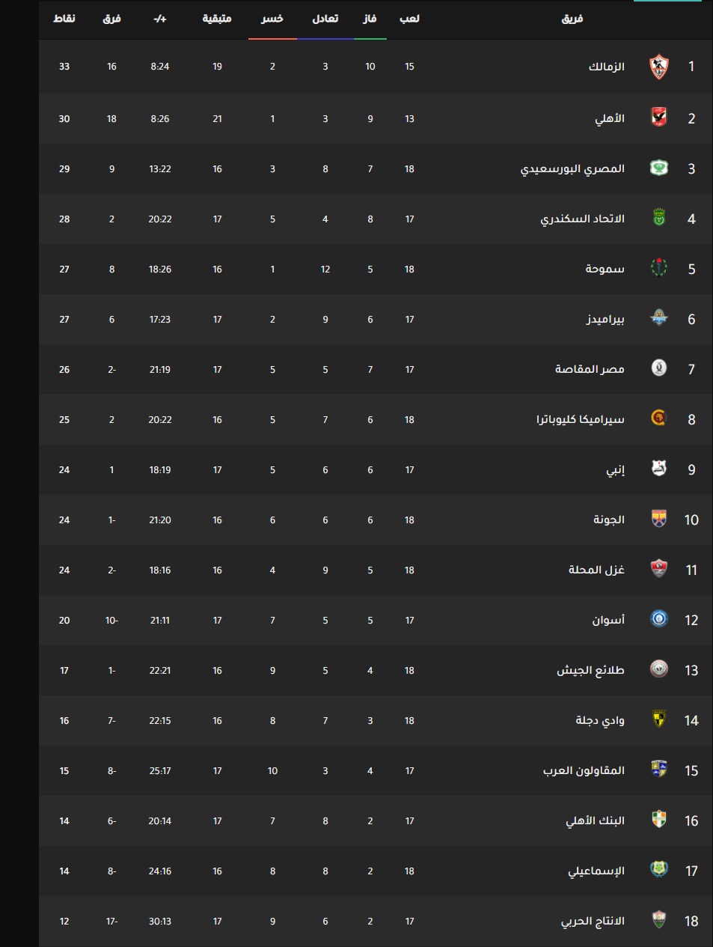The height and width of the screenshot is (947, 713).
Task: Click the Al Ahly red crest icon
Action: [658, 118]
